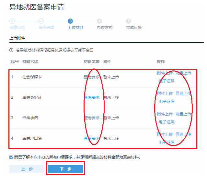The width and height of the screenshot is (207, 176).
Task: Click 网盘上传 for 书面承诺
Action: [183, 114]
